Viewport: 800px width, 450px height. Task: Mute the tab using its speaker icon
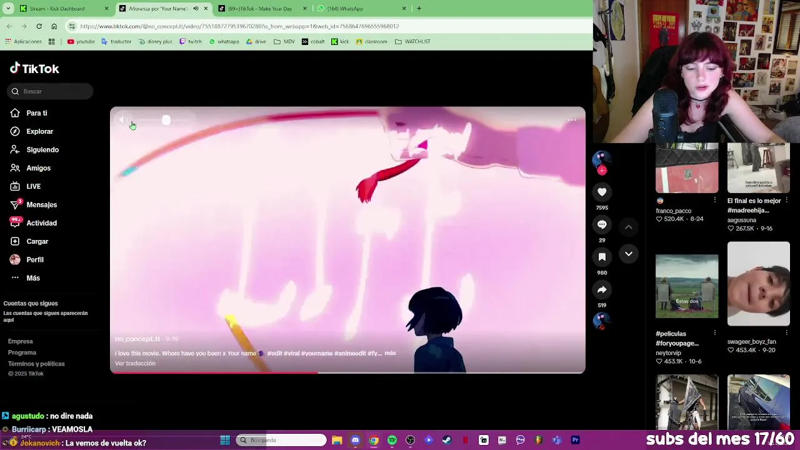pyautogui.click(x=196, y=9)
